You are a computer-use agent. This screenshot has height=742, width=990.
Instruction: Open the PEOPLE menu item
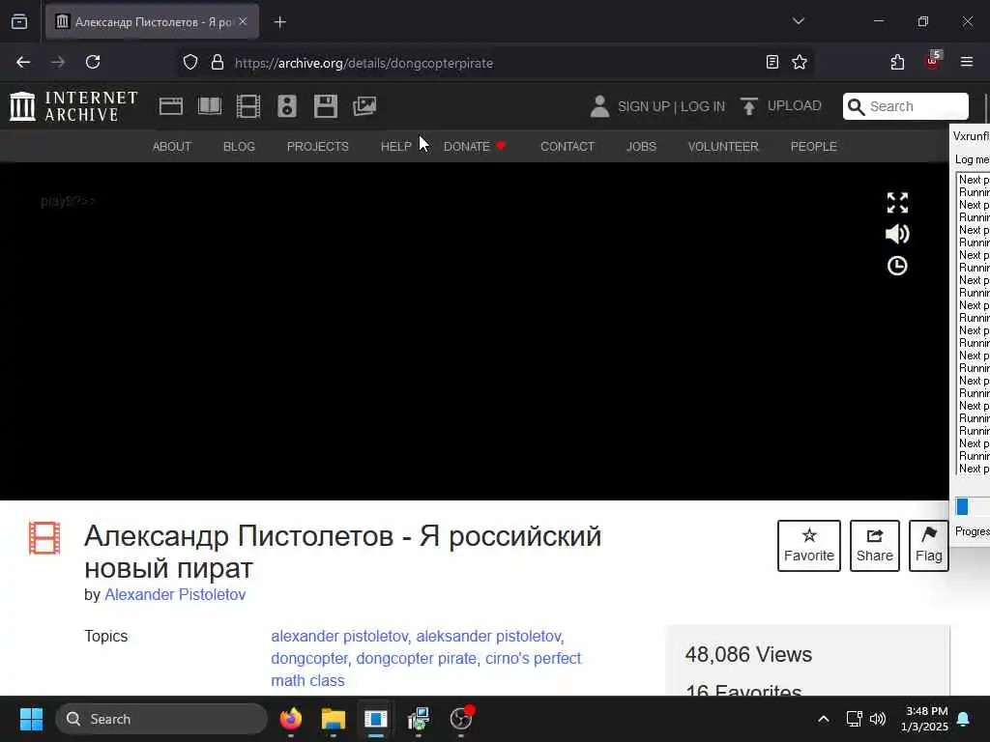814,147
